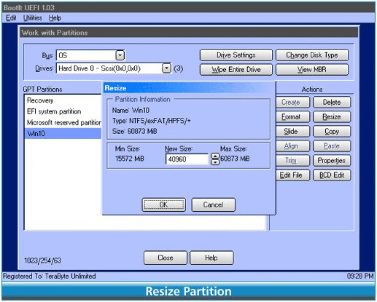Viewport: 377px width, 302px height.
Task: Expand the Bus dropdown
Action: (x=120, y=55)
